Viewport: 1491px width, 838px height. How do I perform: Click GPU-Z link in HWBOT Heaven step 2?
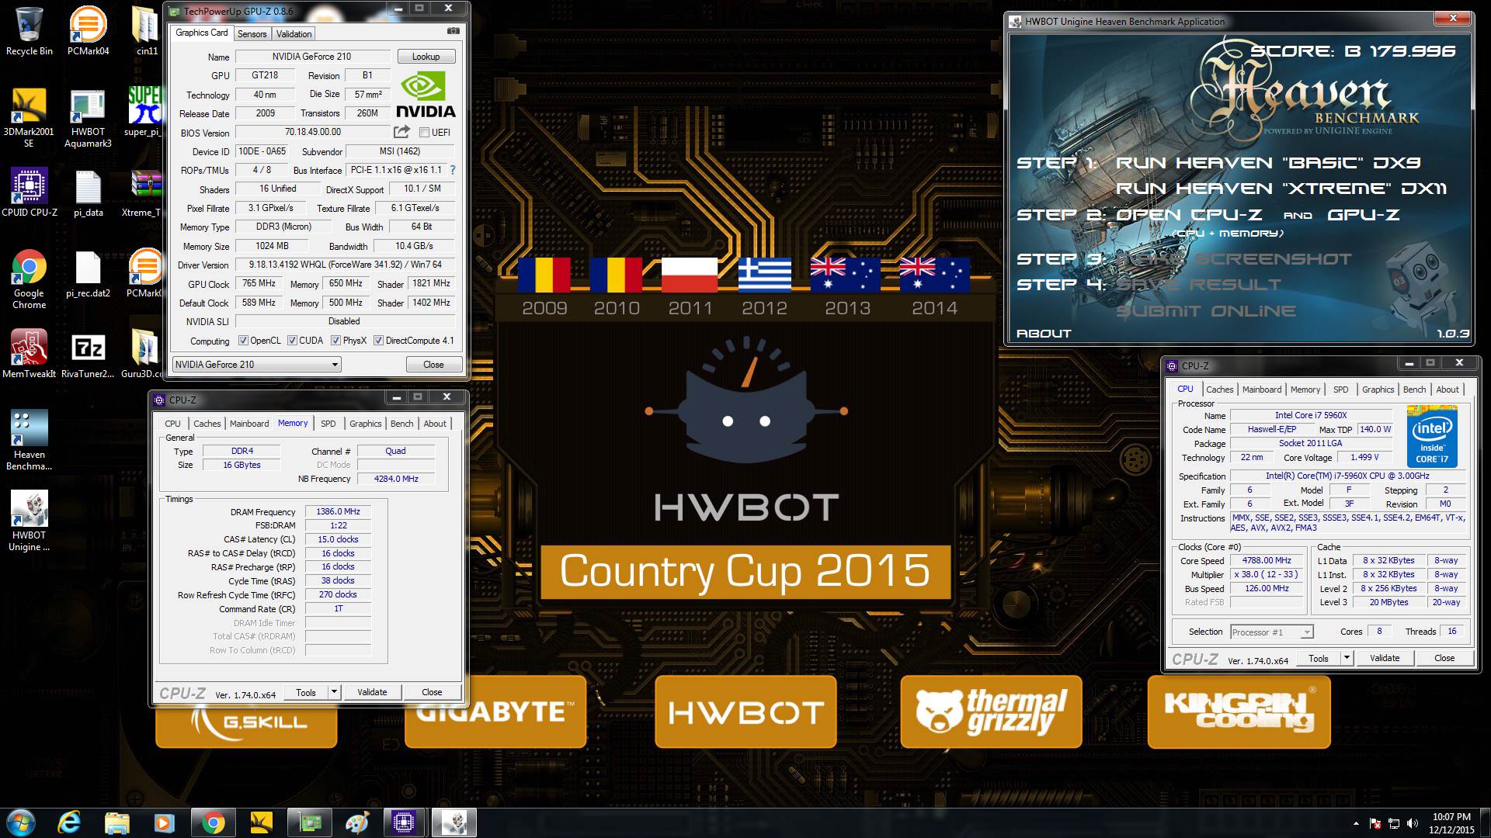click(1363, 215)
